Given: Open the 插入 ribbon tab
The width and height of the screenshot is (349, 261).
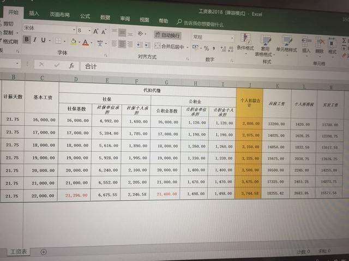Looking at the screenshot, I should point(34,13).
